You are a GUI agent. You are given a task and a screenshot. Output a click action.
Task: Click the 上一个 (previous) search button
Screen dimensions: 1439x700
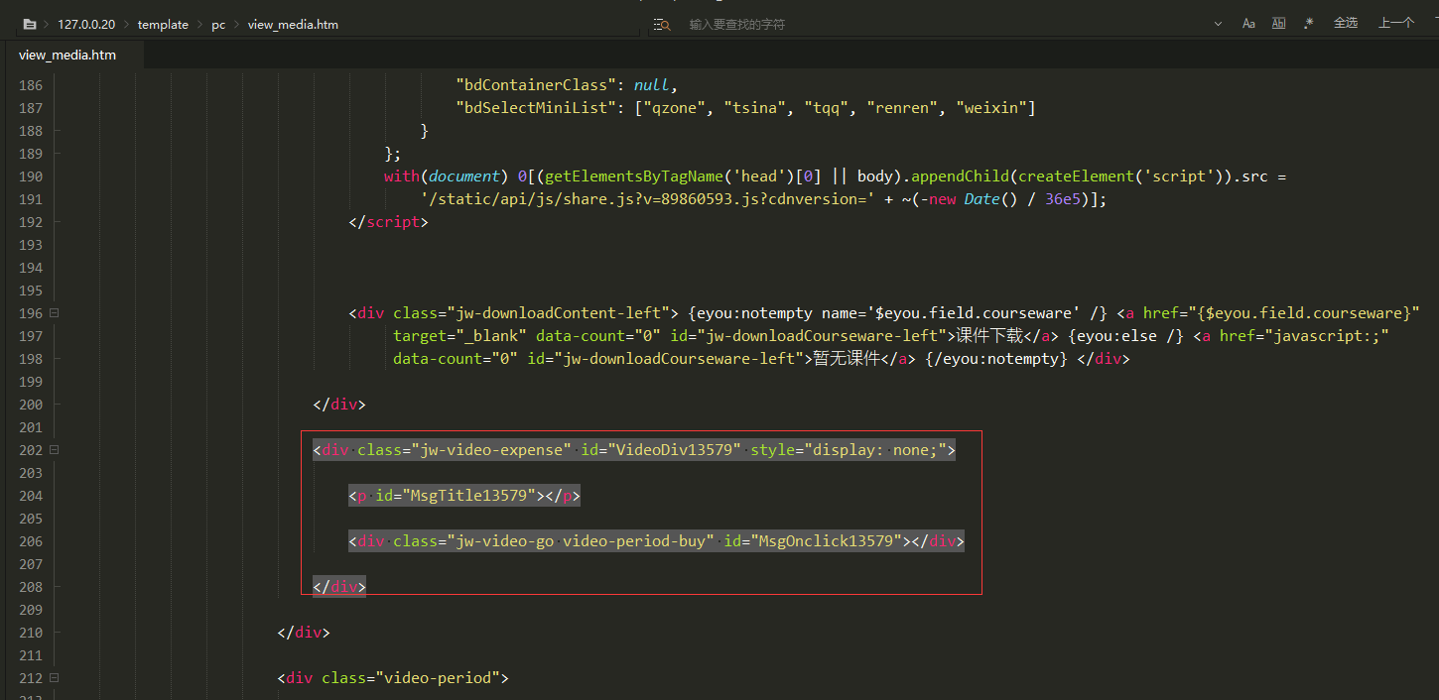point(1395,24)
